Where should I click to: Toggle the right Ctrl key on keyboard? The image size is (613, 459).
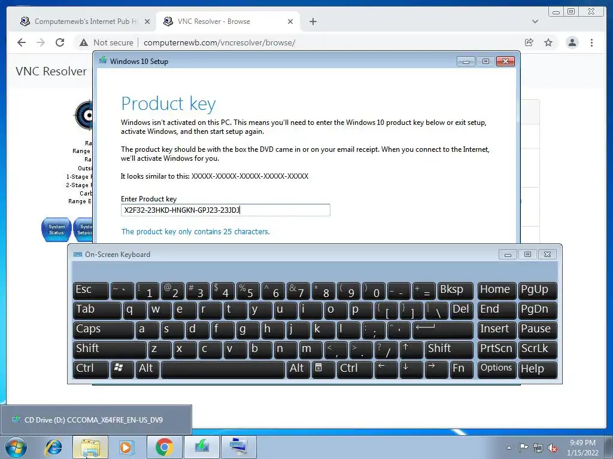(x=354, y=369)
